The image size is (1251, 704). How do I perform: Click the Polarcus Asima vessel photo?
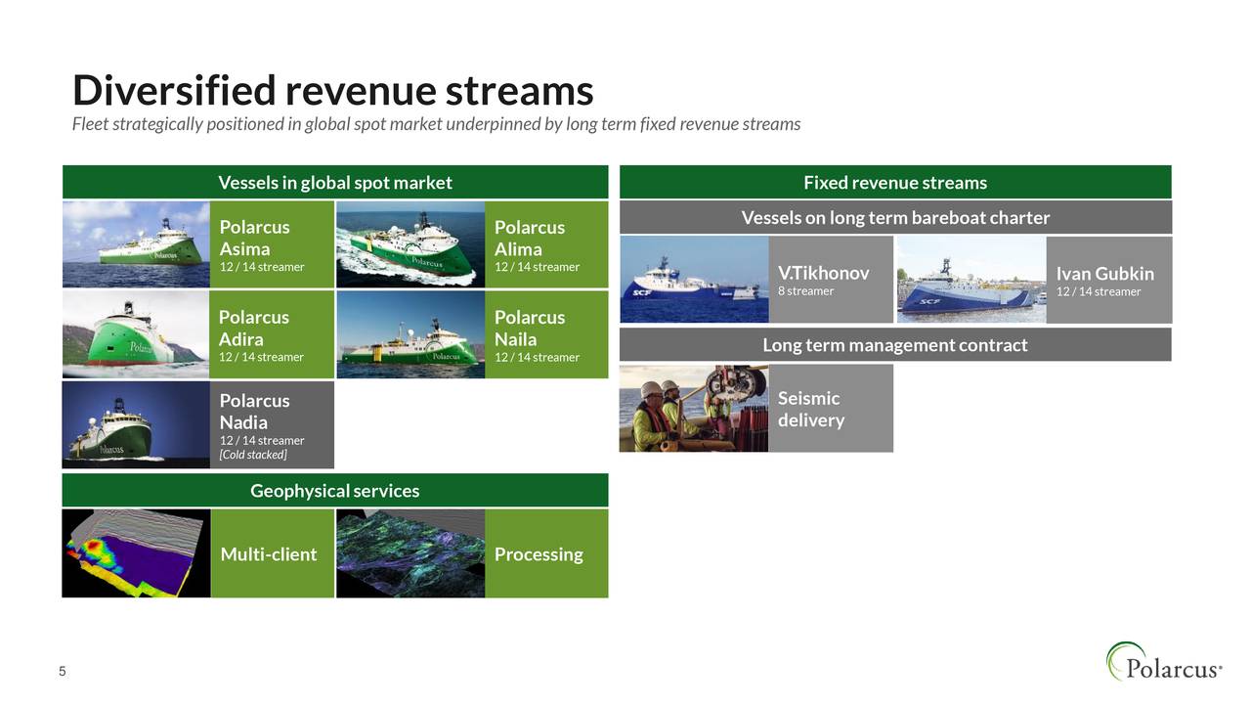(136, 244)
